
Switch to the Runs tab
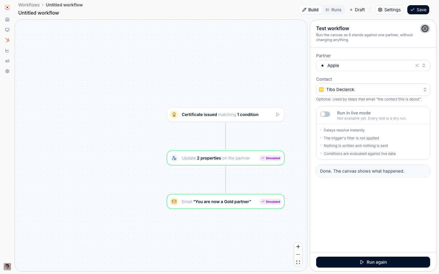pos(334,10)
